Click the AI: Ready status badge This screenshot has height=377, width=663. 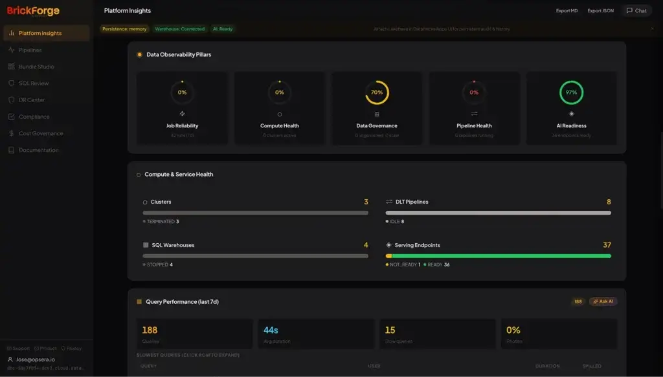tap(223, 29)
